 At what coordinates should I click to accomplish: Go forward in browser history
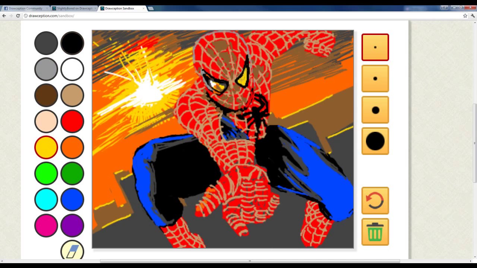click(11, 16)
